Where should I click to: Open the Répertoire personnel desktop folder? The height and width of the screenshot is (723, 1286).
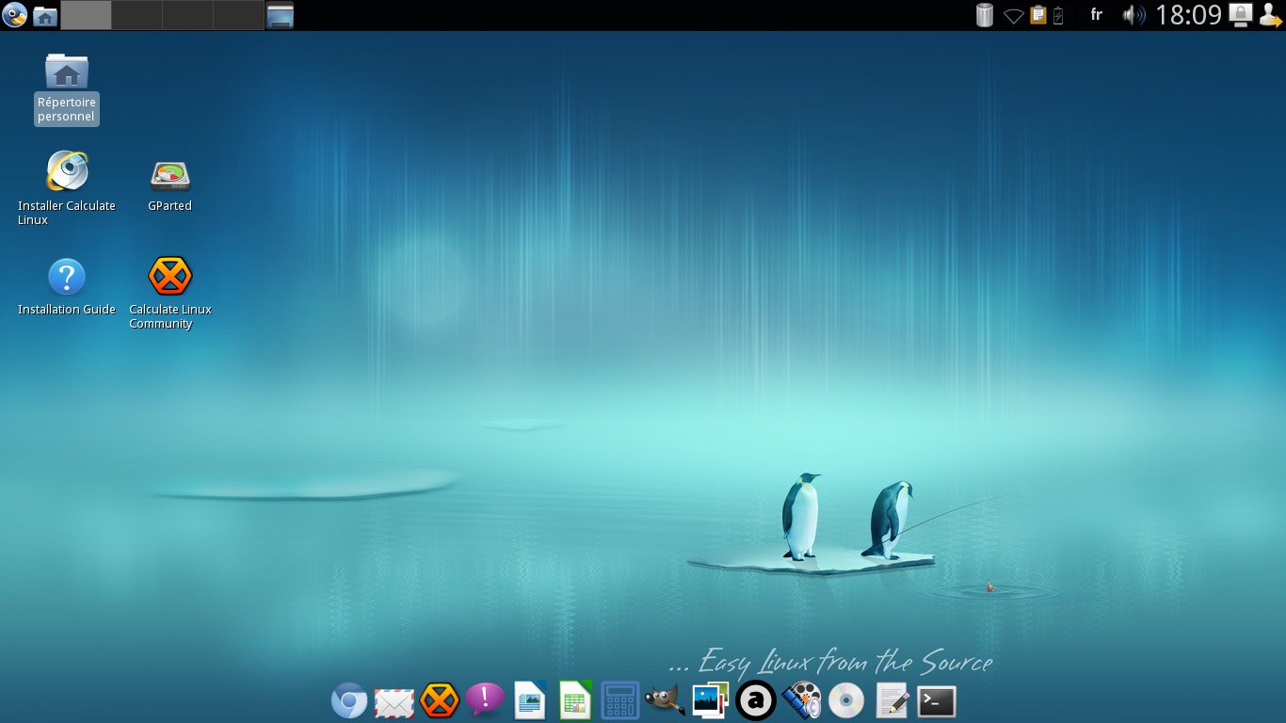tap(67, 88)
